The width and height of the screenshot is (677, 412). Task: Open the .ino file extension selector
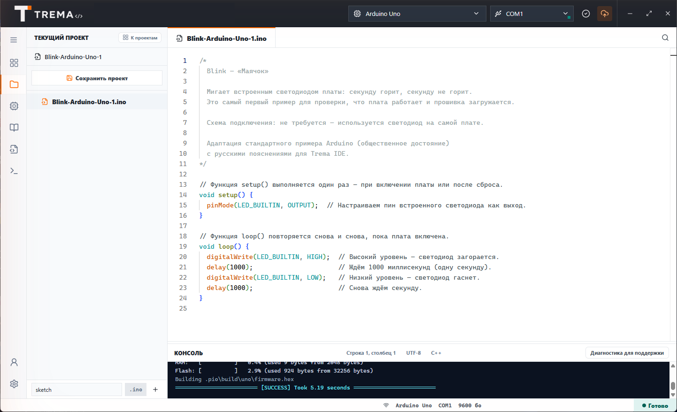pyautogui.click(x=136, y=389)
